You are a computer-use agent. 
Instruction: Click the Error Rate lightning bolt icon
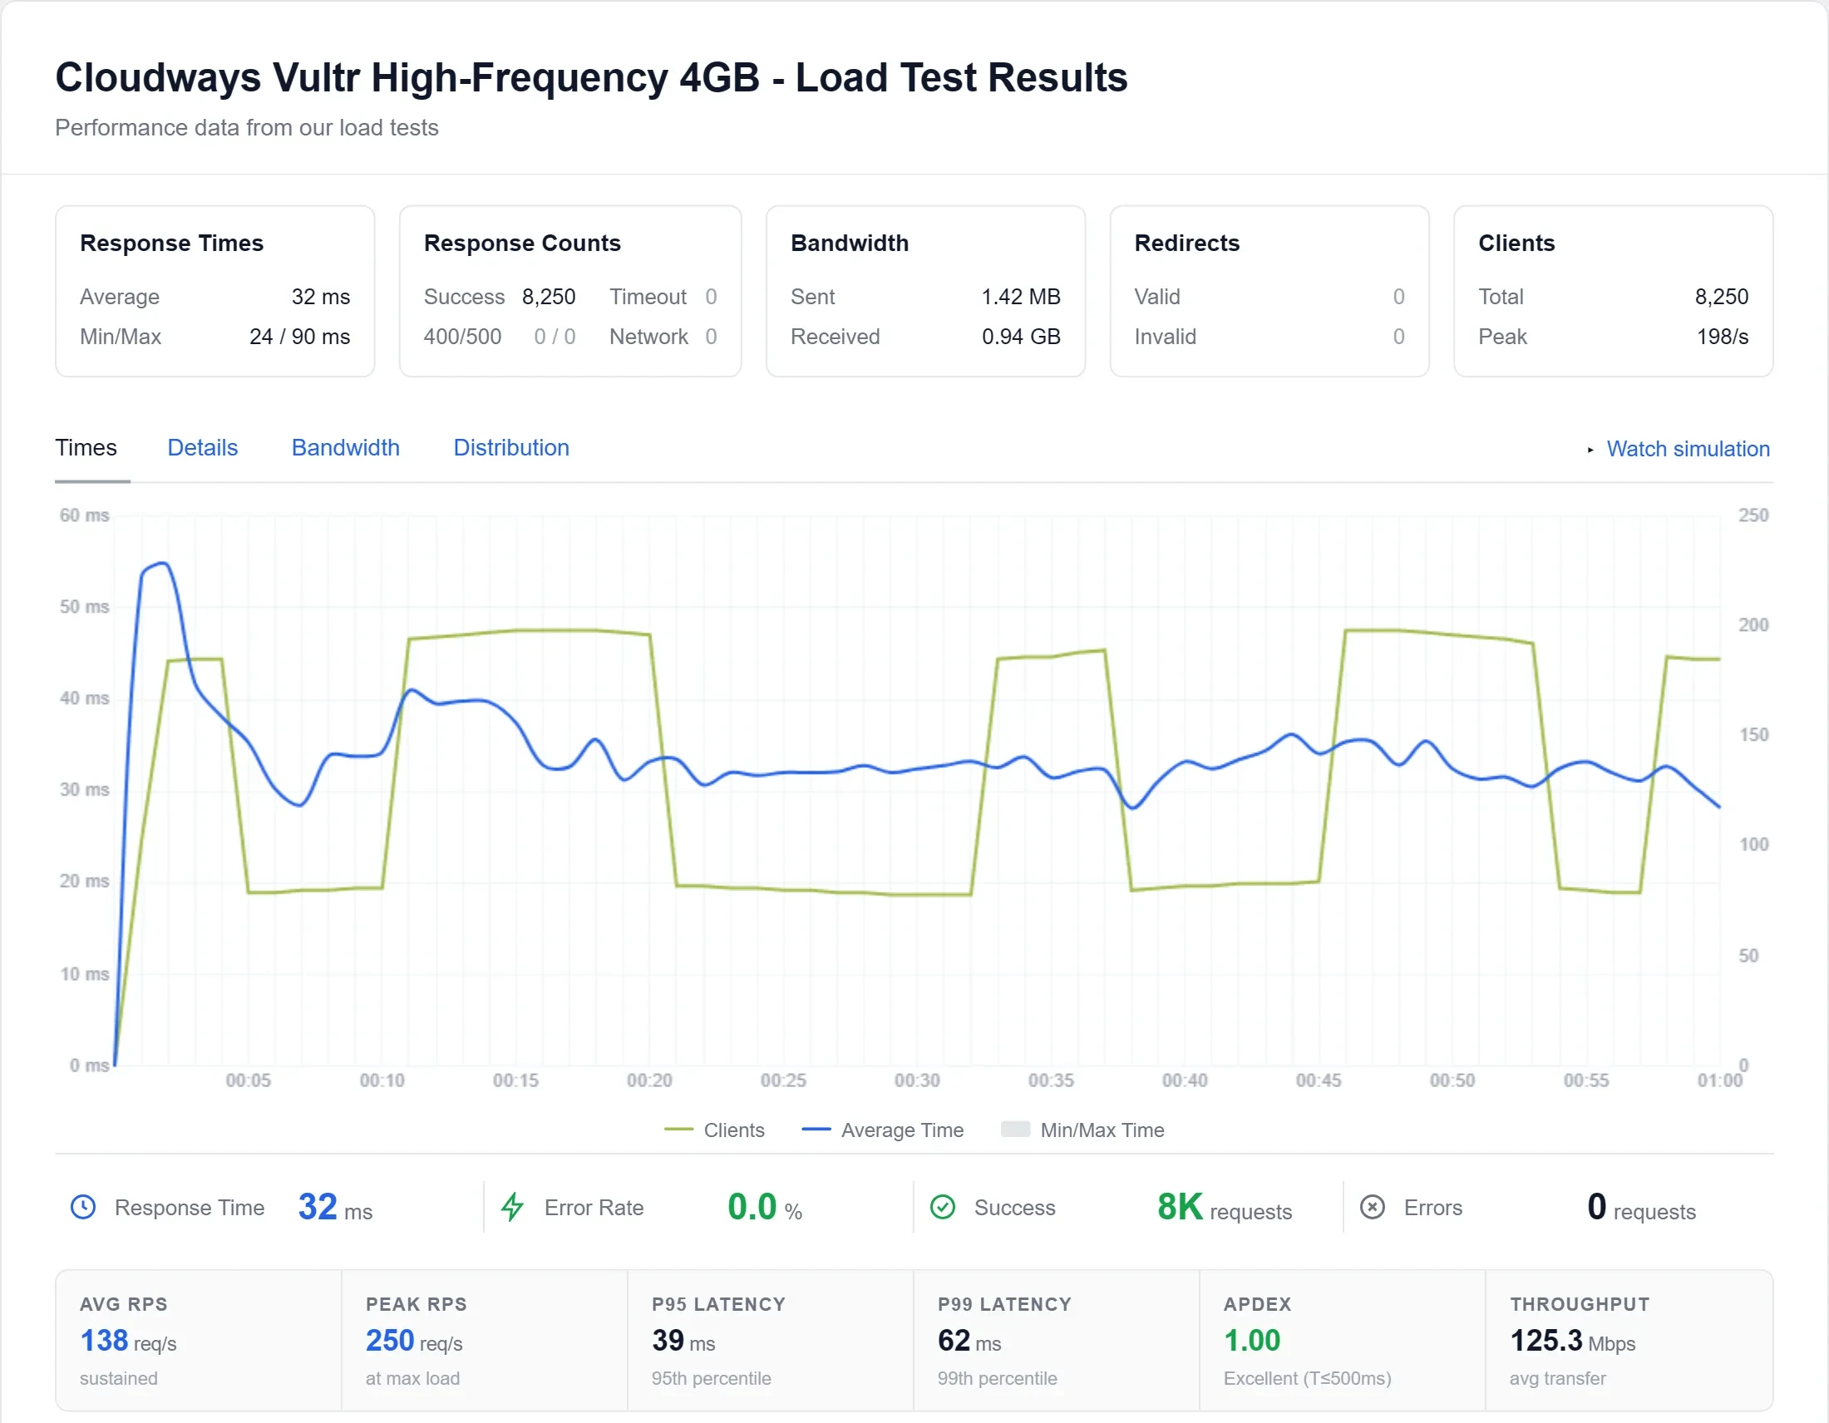[x=512, y=1207]
